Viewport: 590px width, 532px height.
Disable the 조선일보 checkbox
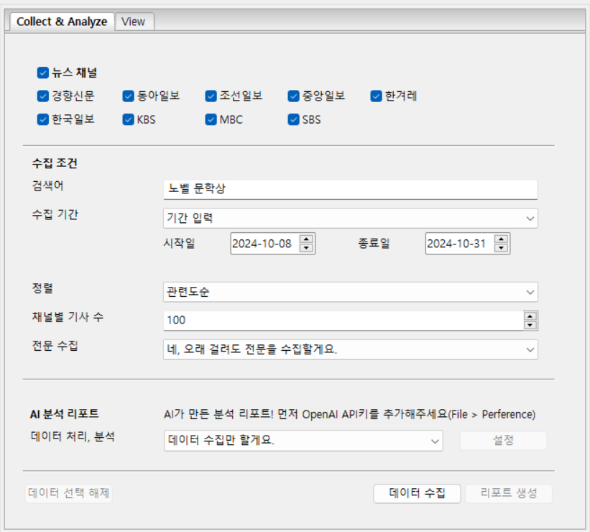[x=211, y=96]
